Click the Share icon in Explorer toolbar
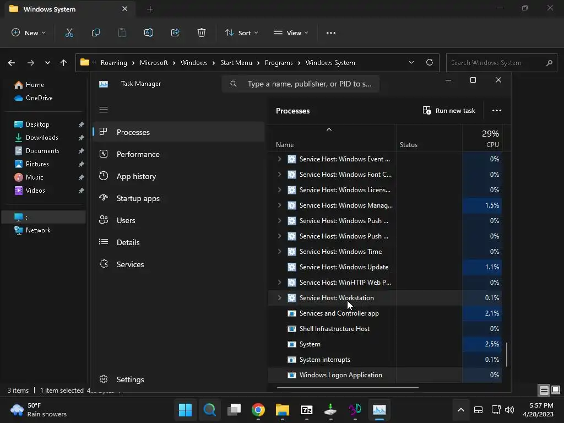This screenshot has height=423, width=564. 175,32
